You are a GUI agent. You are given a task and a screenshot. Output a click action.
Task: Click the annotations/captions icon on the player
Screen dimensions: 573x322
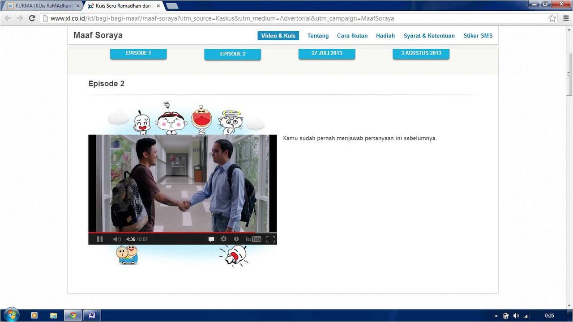[211, 239]
